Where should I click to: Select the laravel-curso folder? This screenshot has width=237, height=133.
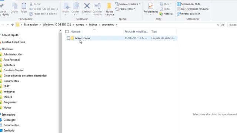coord(82,38)
